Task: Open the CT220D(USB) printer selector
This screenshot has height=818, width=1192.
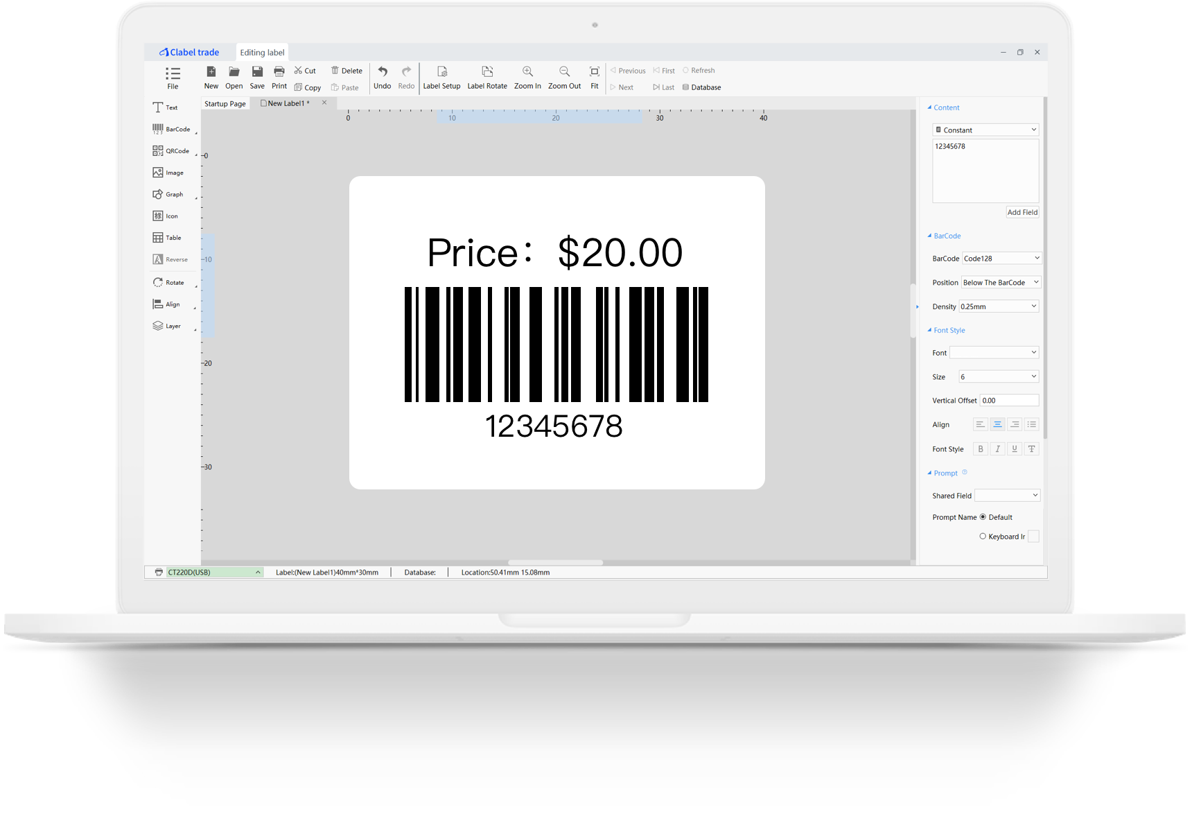Action: coord(214,572)
